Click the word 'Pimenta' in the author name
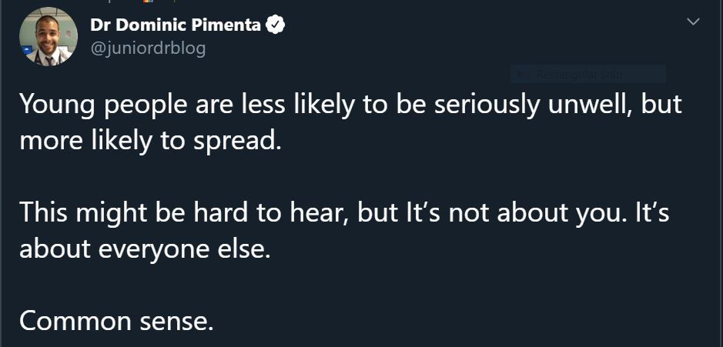This screenshot has width=723, height=347. click(227, 25)
